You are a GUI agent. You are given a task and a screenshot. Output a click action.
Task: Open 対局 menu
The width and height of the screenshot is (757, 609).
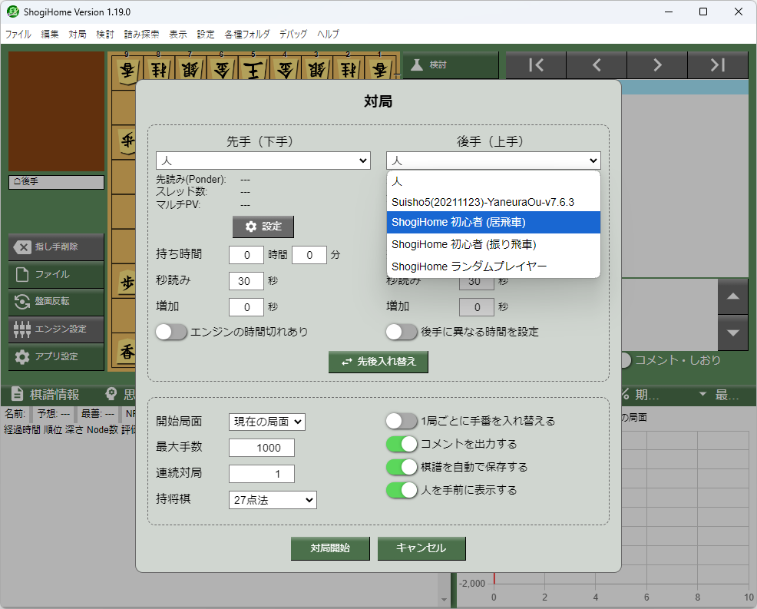tap(78, 35)
